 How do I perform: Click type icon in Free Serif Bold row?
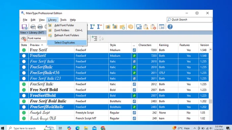134,90
